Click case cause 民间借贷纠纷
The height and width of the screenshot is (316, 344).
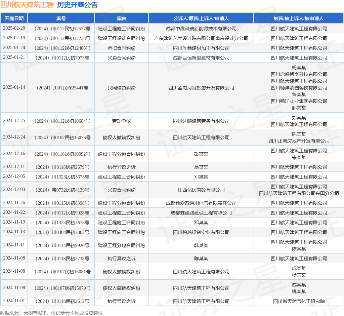[x=122, y=88]
